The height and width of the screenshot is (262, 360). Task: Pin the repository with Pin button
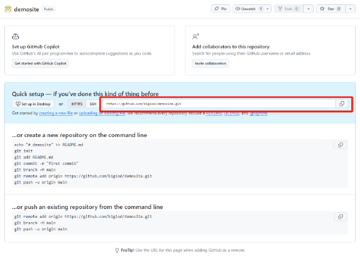click(220, 9)
